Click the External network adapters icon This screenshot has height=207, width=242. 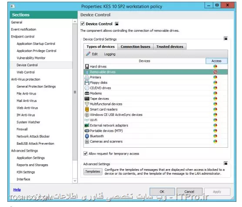[x=87, y=125]
